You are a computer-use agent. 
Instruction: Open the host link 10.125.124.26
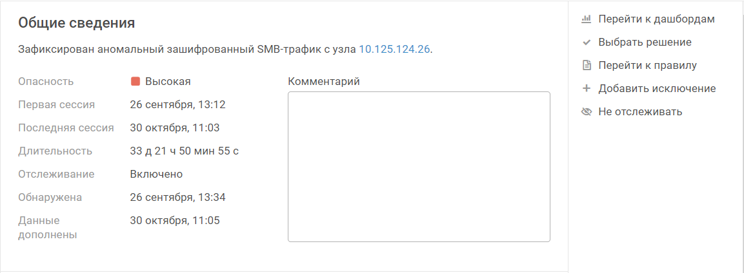pyautogui.click(x=394, y=49)
